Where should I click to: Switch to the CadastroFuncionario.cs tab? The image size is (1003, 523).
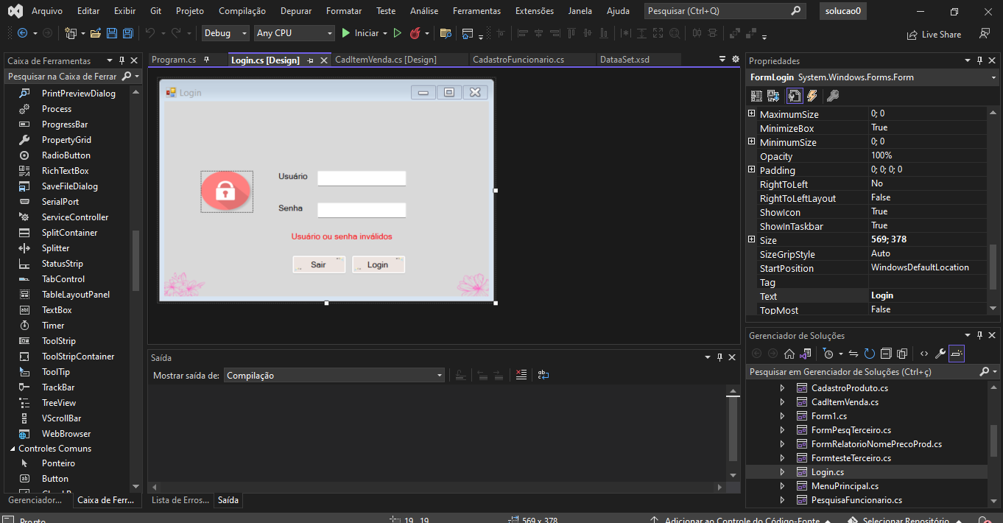518,60
